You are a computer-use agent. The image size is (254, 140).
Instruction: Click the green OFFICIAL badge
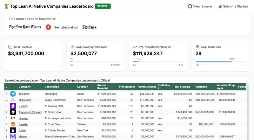tap(103, 6)
